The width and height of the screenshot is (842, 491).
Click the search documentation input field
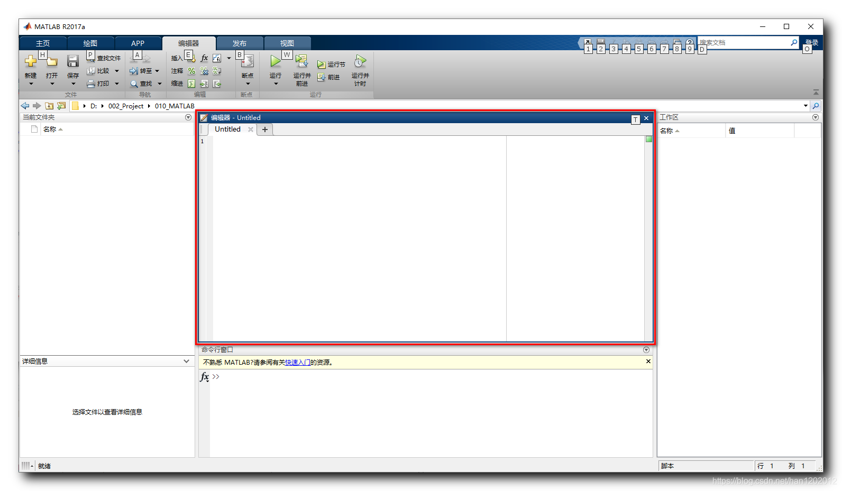743,43
